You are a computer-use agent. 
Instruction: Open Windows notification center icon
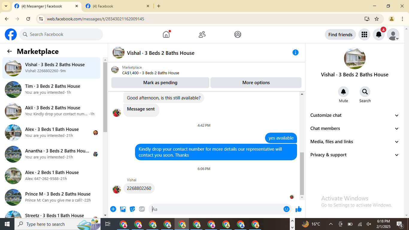tap(399, 224)
